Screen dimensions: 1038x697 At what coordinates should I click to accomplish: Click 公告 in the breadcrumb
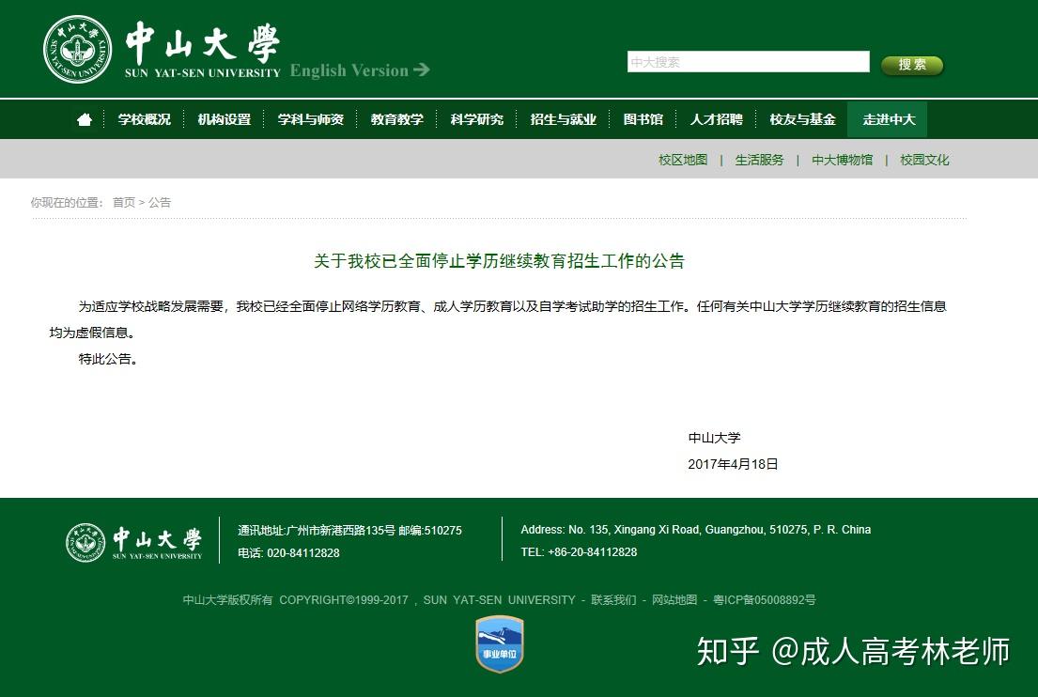tap(160, 203)
